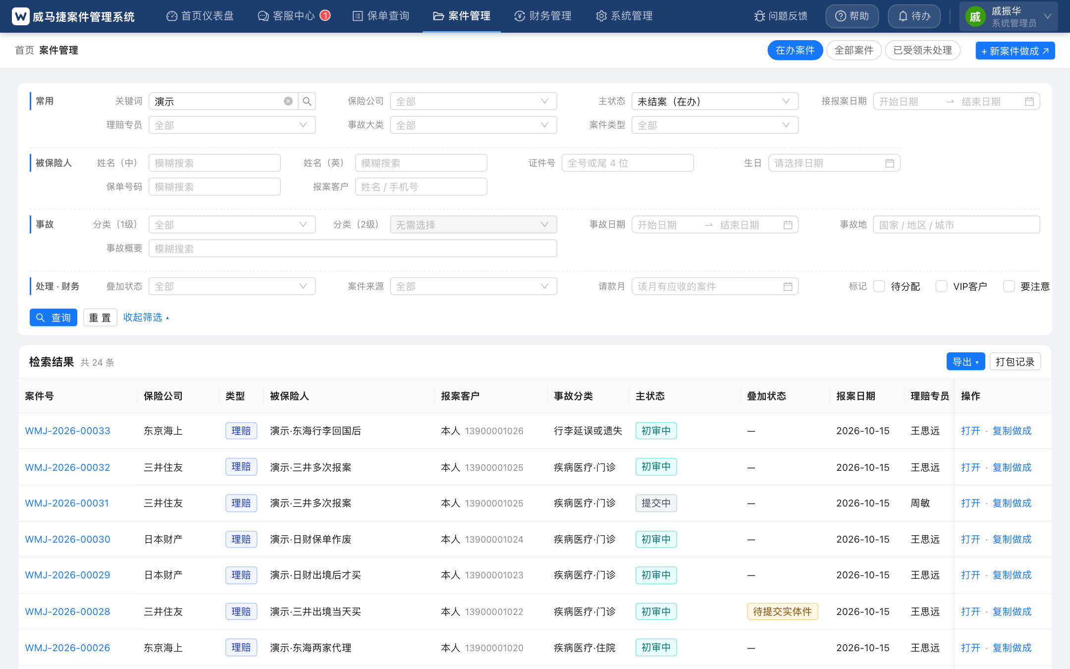This screenshot has width=1070, height=669.
Task: Click the 打包记录 button
Action: tap(1015, 362)
